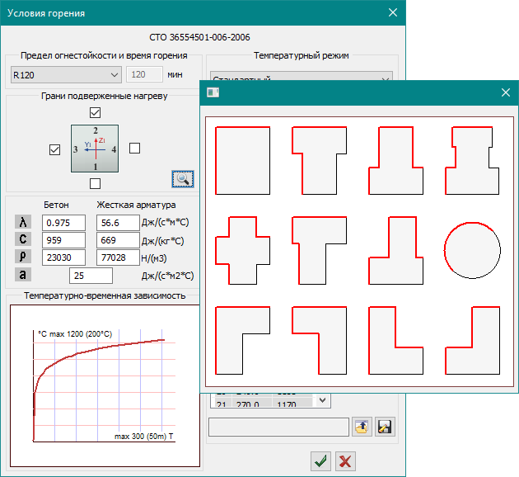Close the section shape picker popup
The width and height of the screenshot is (519, 477).
click(506, 92)
